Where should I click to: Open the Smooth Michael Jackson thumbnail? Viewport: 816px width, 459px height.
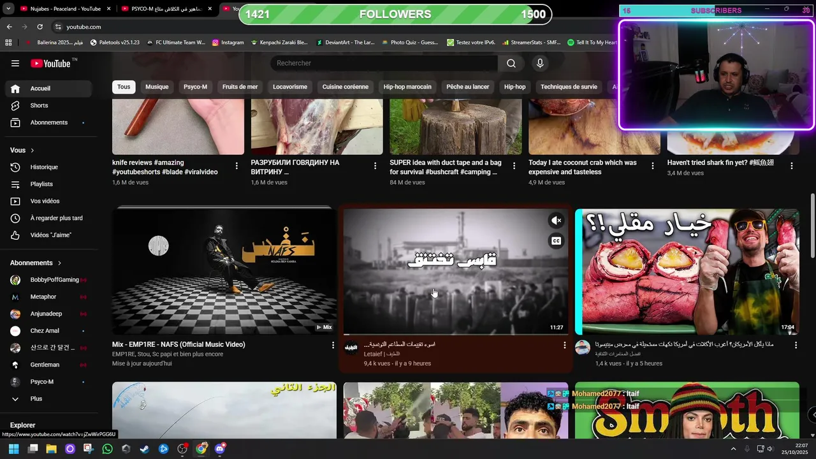coord(687,411)
